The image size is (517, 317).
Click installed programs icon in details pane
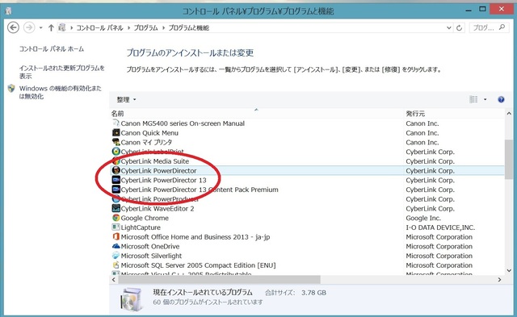pyautogui.click(x=132, y=299)
